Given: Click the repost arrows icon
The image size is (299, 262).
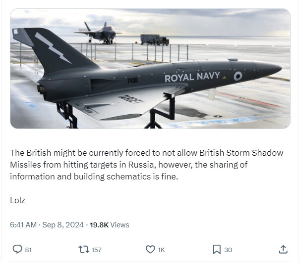Looking at the screenshot, I should click(x=84, y=250).
